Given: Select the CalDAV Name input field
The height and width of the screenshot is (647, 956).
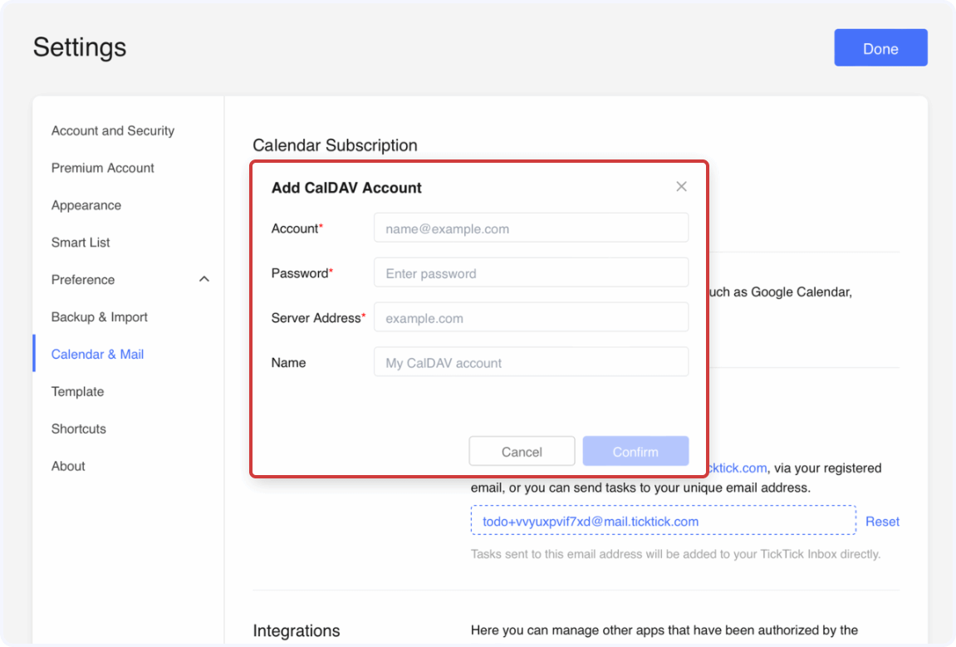Looking at the screenshot, I should [x=531, y=363].
